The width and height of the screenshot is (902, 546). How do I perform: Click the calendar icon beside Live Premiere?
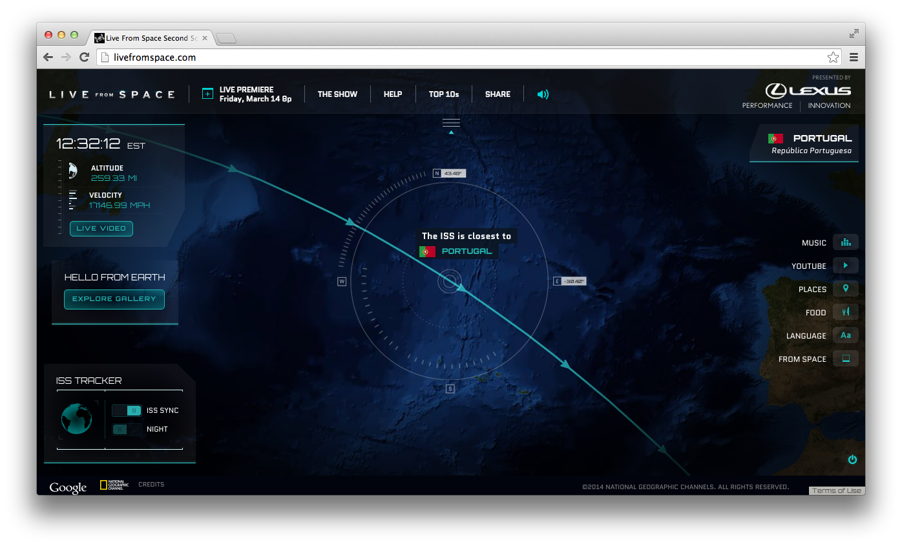207,94
